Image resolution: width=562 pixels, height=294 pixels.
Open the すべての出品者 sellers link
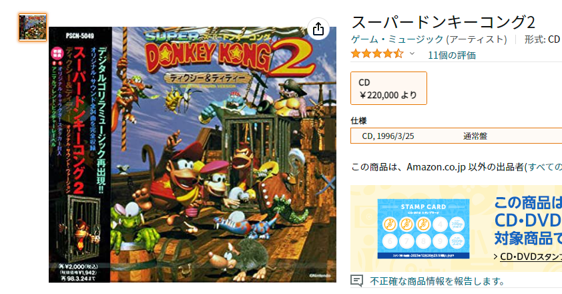[543, 167]
